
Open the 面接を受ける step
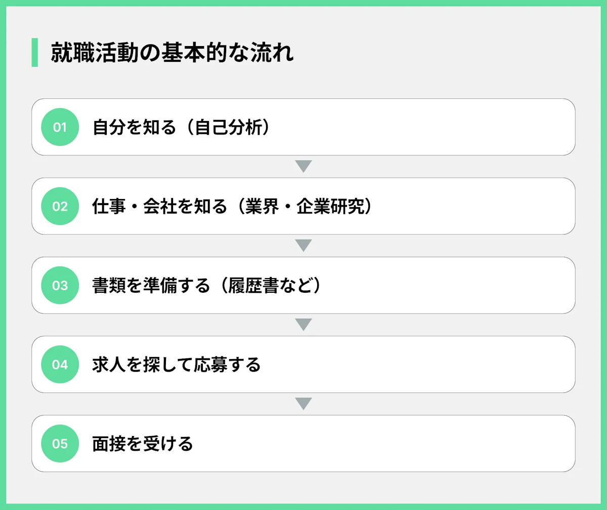coord(143,444)
